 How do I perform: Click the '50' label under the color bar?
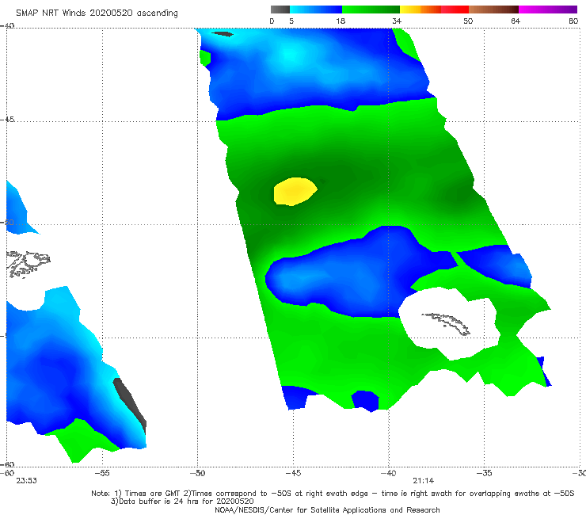(468, 21)
